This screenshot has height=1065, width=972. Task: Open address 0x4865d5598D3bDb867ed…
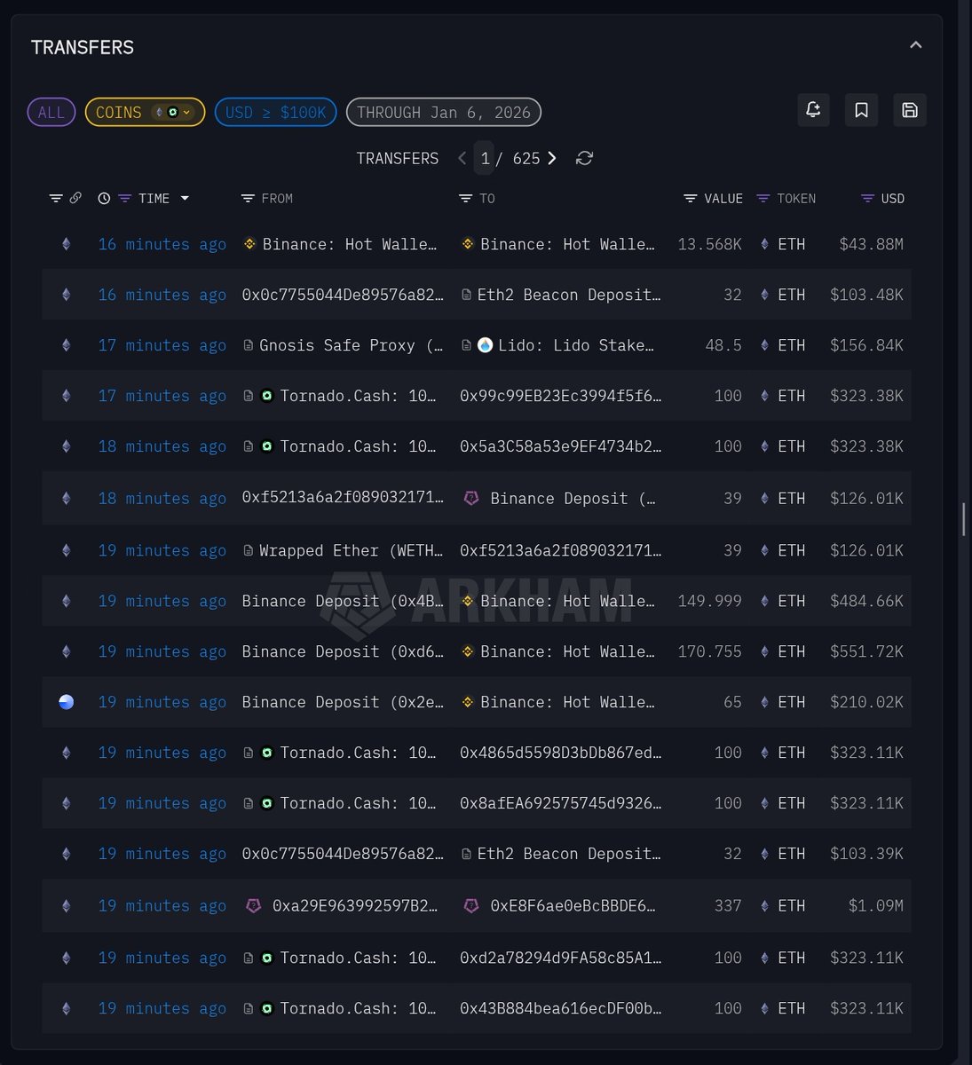click(560, 753)
